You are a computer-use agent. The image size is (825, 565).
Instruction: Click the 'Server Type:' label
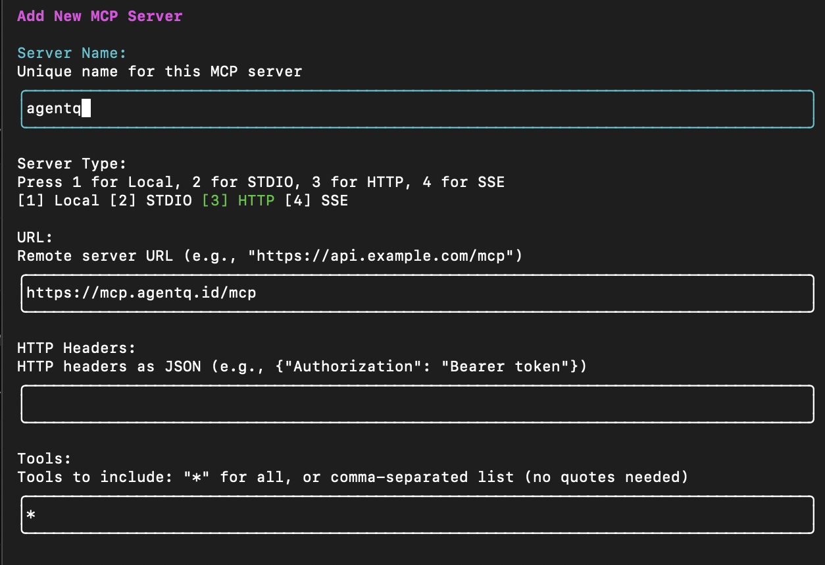point(72,163)
